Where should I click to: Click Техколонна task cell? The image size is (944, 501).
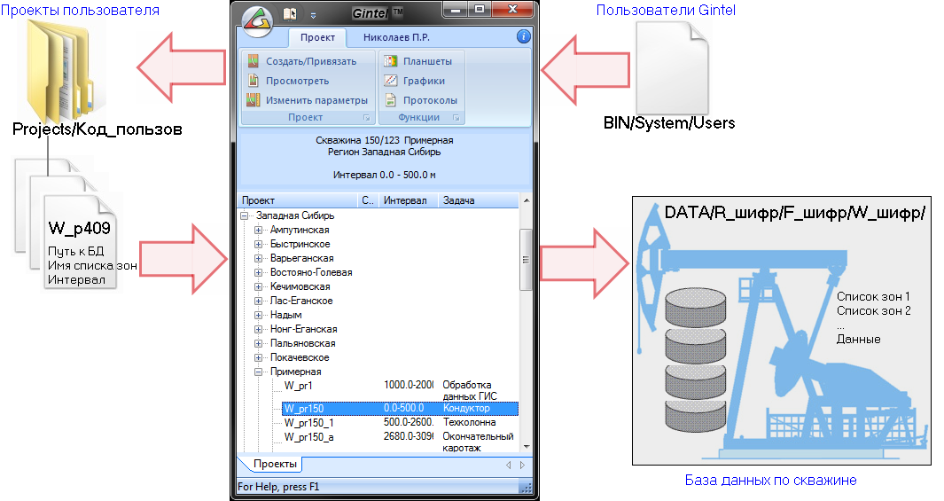click(x=470, y=423)
